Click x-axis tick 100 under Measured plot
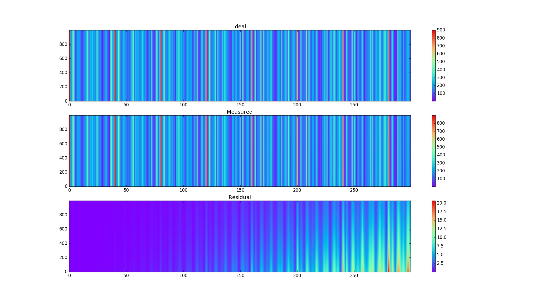The width and height of the screenshot is (551, 302). tap(183, 190)
